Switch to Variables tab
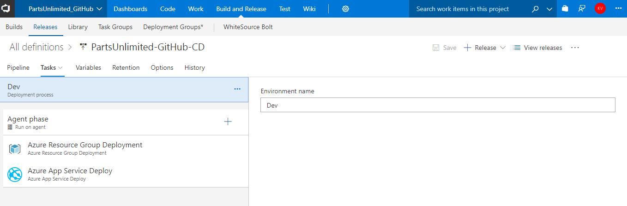 88,67
